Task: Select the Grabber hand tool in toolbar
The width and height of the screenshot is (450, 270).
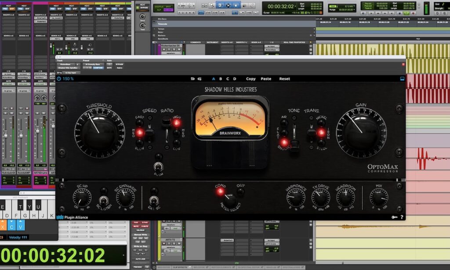Action: point(236,5)
